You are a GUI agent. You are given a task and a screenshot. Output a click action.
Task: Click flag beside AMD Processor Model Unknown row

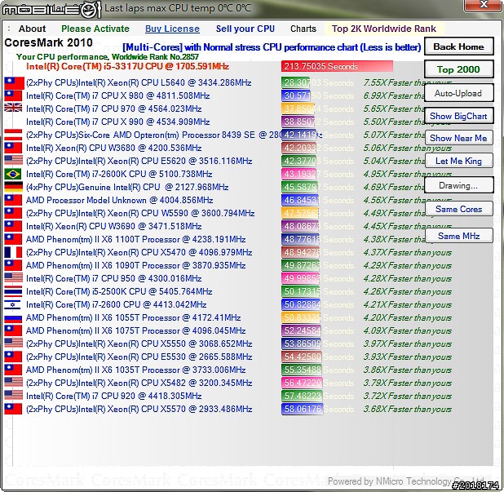14,200
